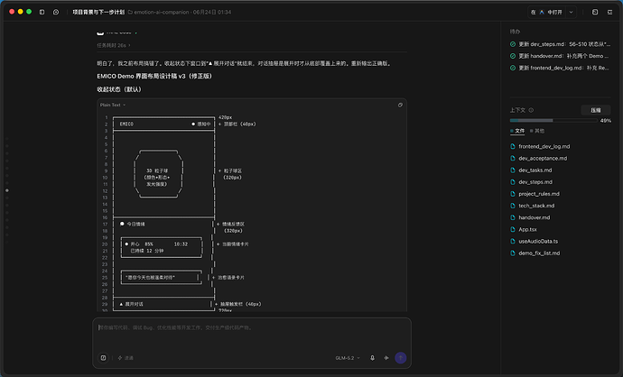Copy the code block with copy icon
This screenshot has width=623, height=377.
tap(400, 105)
